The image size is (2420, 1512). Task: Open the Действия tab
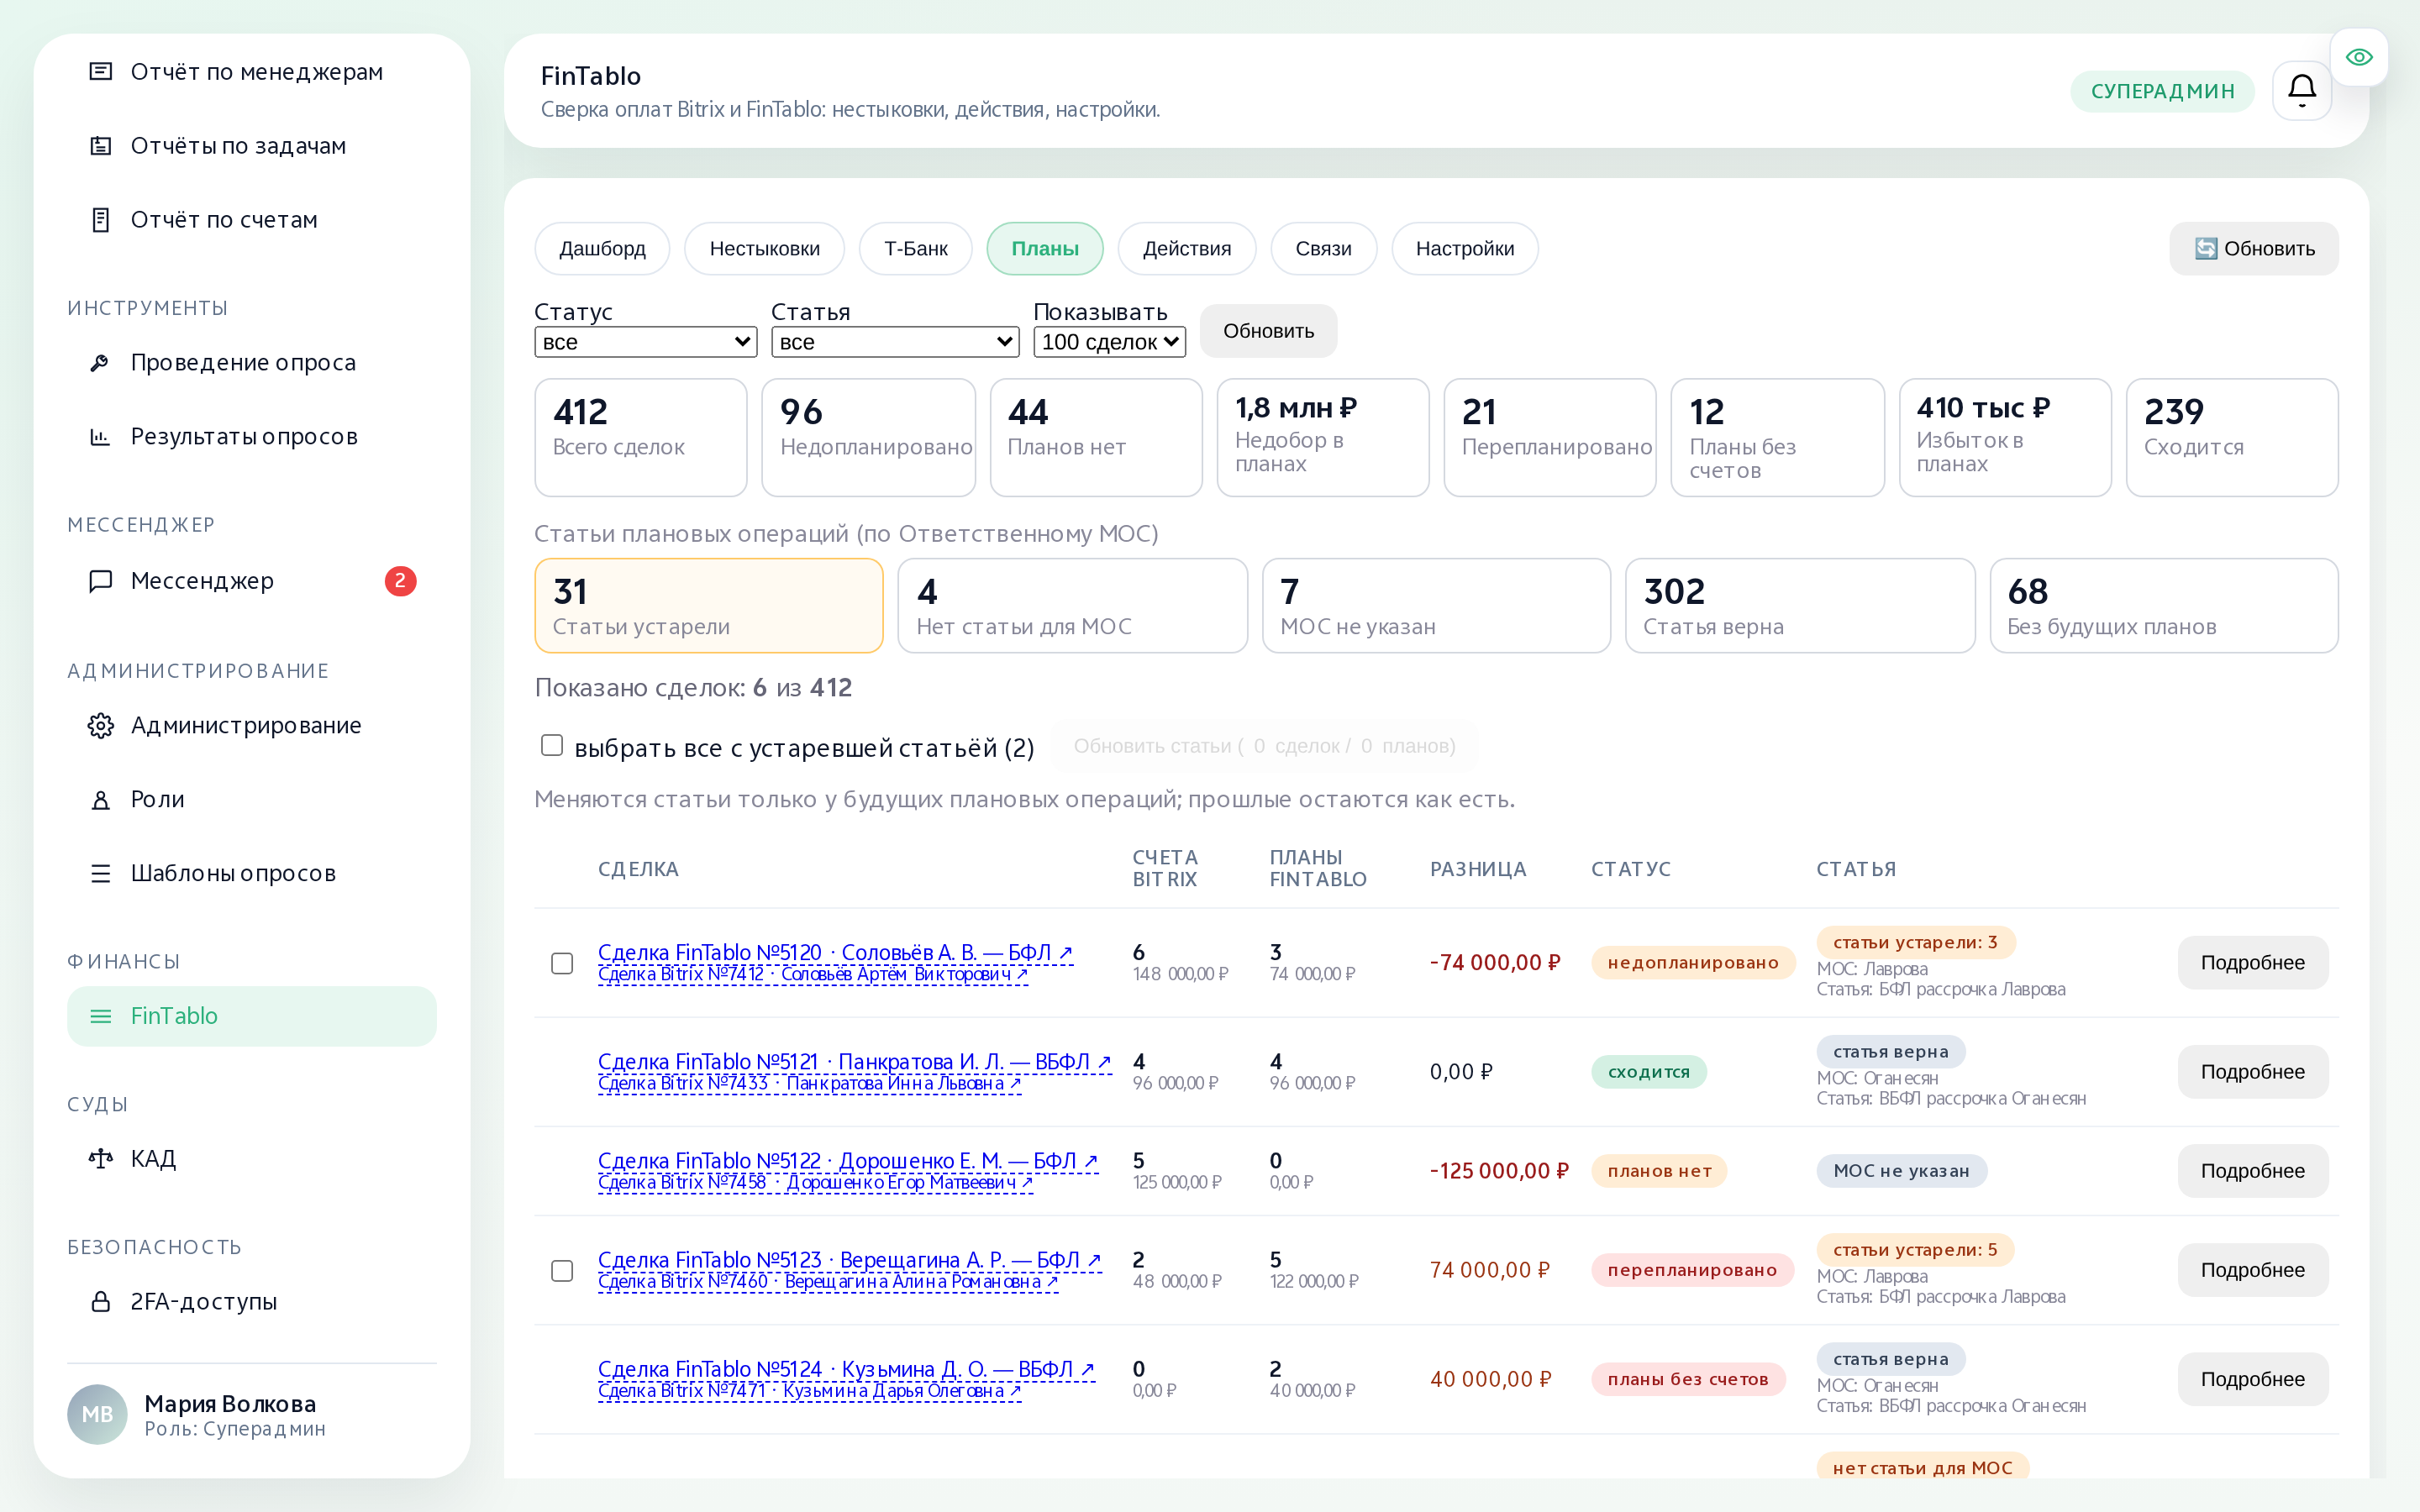[1186, 248]
